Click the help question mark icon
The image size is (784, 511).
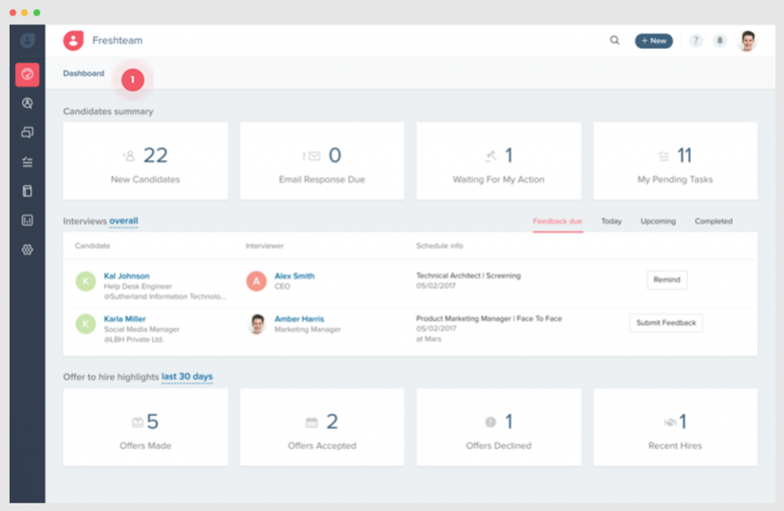point(695,41)
